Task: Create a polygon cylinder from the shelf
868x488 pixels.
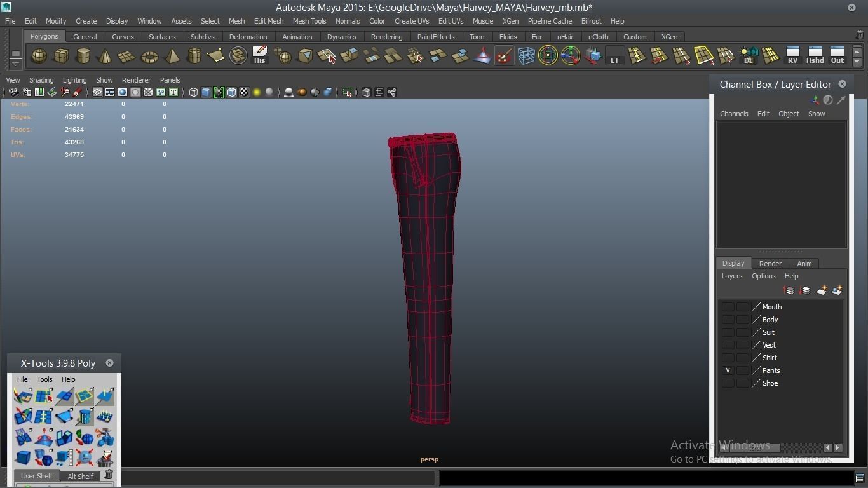Action: point(83,56)
